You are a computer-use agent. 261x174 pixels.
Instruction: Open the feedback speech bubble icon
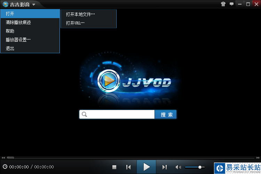[231, 4]
